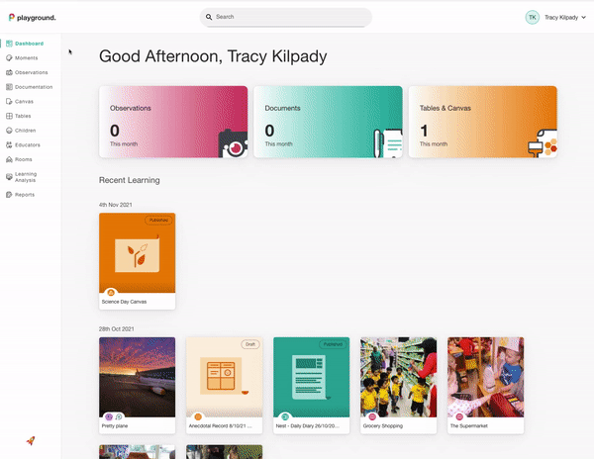Click into the Search field

[286, 17]
